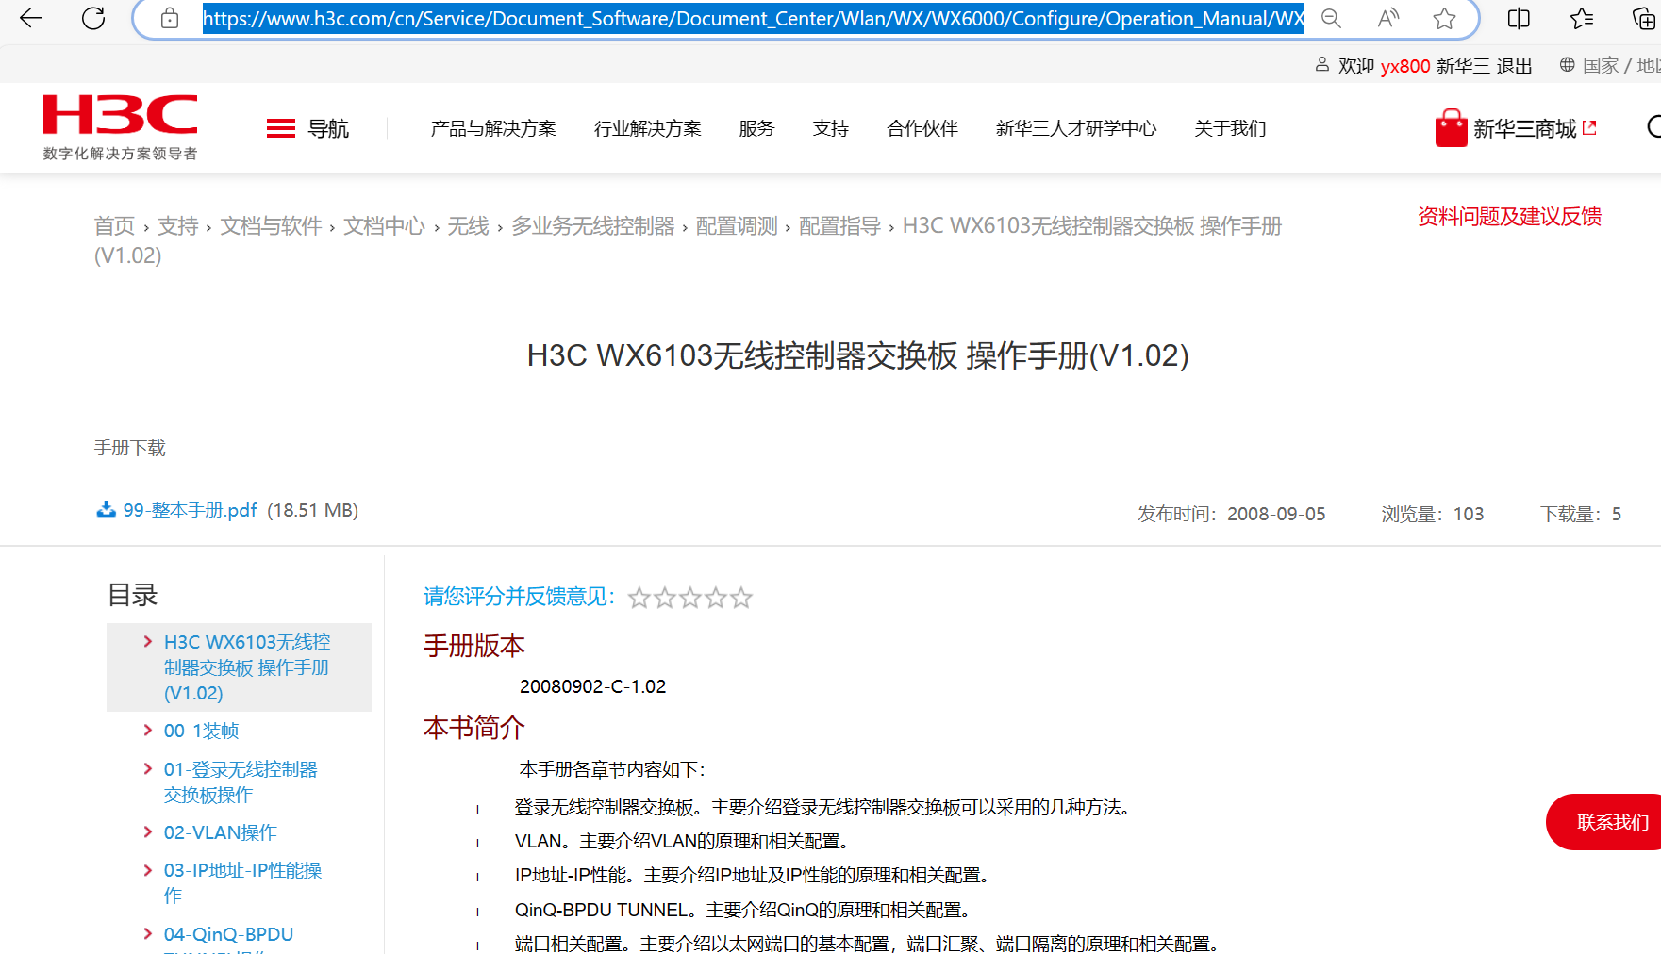The height and width of the screenshot is (954, 1661).
Task: Go to 文档与软件 in the breadcrumb
Action: (271, 226)
